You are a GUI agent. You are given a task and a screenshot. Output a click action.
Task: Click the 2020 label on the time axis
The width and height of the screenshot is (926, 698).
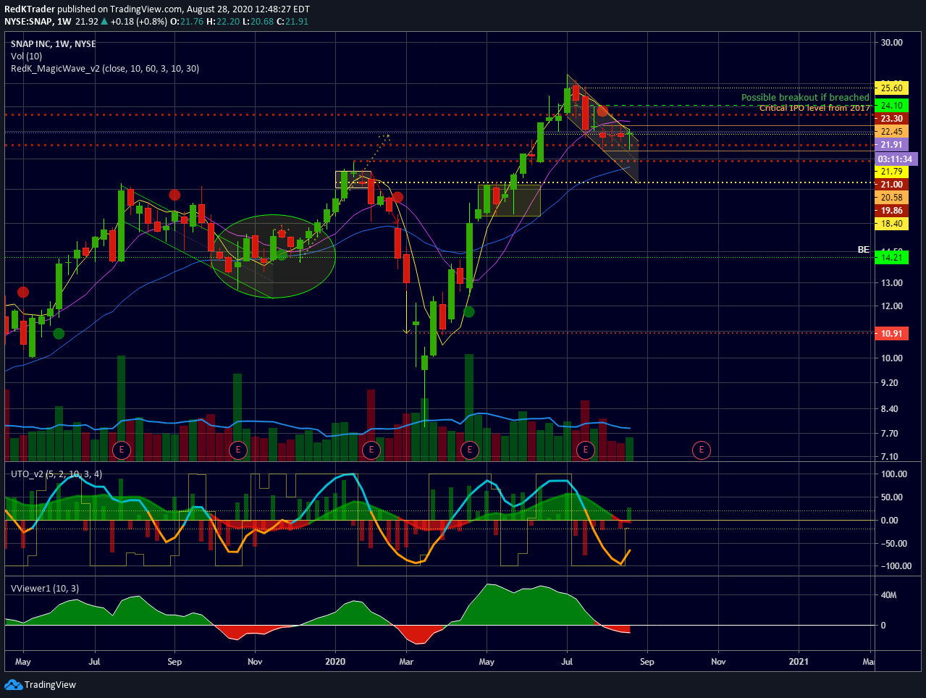[335, 662]
